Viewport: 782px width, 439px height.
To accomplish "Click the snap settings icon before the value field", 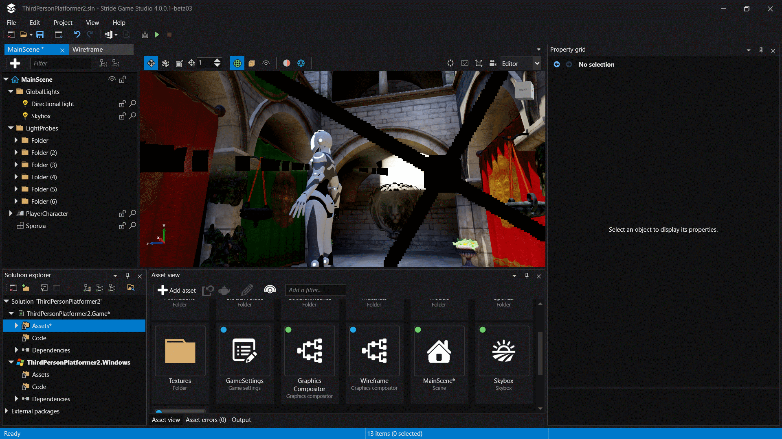I will point(192,63).
